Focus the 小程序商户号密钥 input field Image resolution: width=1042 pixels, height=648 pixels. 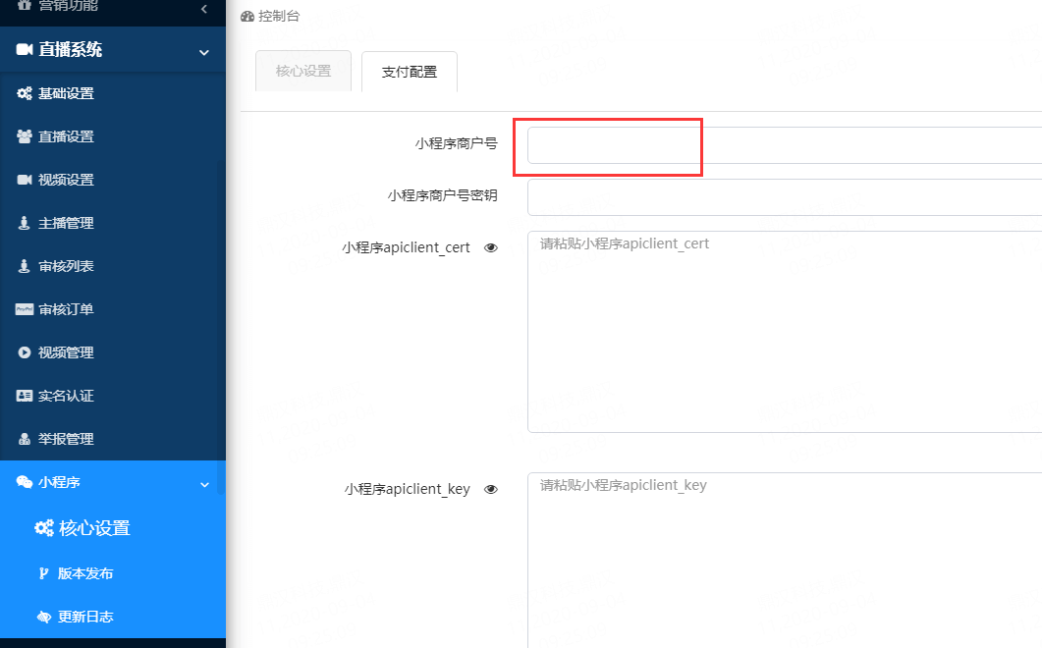click(x=784, y=196)
